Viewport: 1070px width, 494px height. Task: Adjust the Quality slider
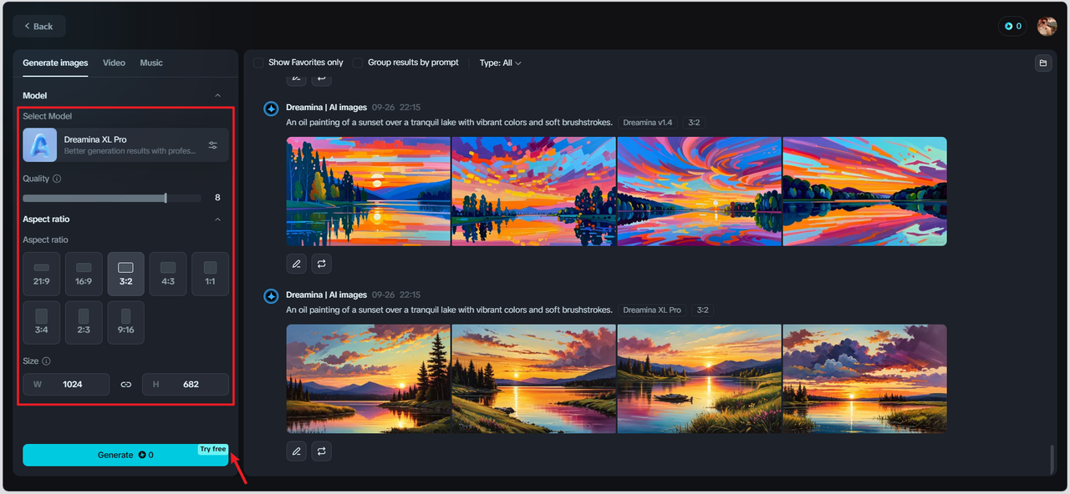pyautogui.click(x=112, y=198)
